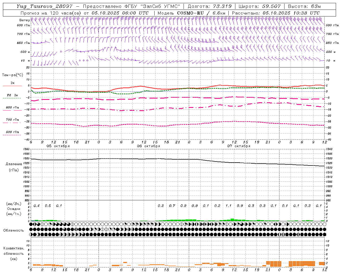This screenshot has width=340, height=272.
Task: Click the Широта: 59.507 header value
Action: 260,6
